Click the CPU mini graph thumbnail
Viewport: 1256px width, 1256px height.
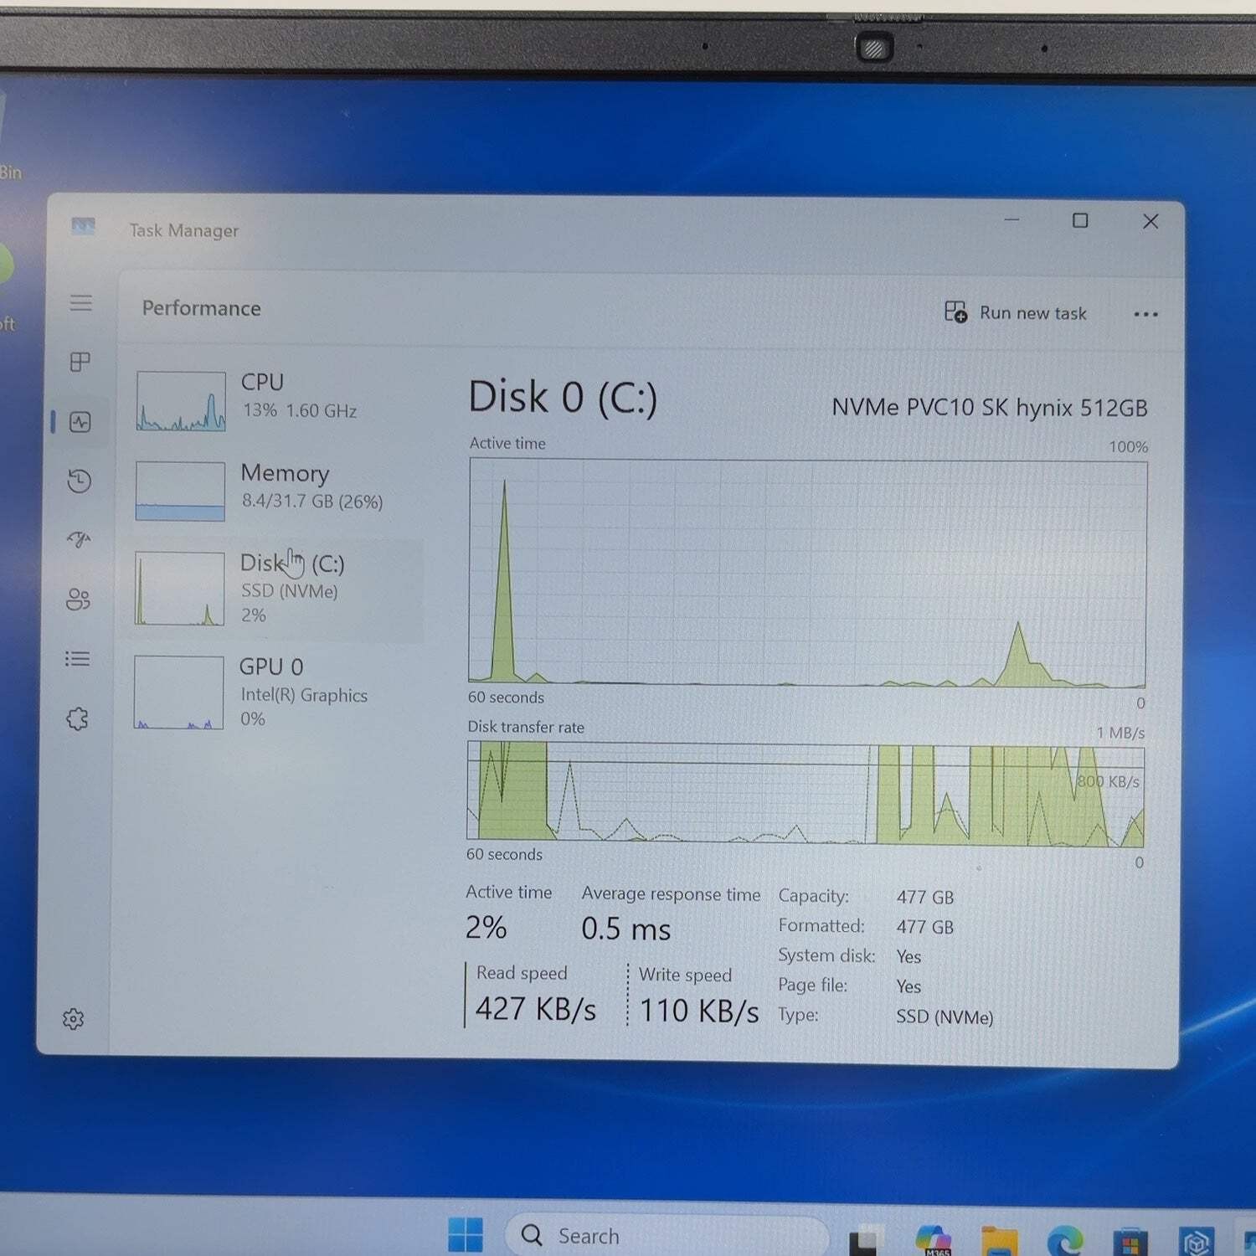point(181,402)
